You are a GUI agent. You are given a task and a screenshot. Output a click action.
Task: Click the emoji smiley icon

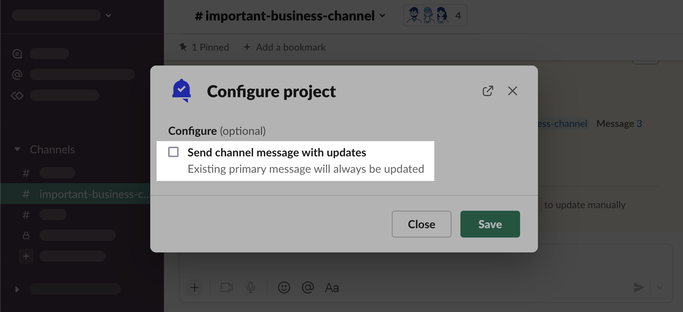click(x=284, y=287)
